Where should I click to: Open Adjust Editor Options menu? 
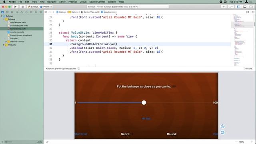pos(248,12)
